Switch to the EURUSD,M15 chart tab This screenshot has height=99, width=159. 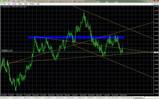tap(70, 97)
